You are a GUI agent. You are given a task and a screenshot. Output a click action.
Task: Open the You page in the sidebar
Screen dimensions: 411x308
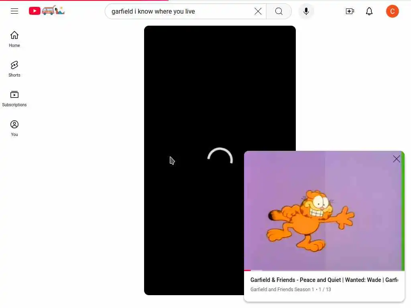pyautogui.click(x=14, y=128)
